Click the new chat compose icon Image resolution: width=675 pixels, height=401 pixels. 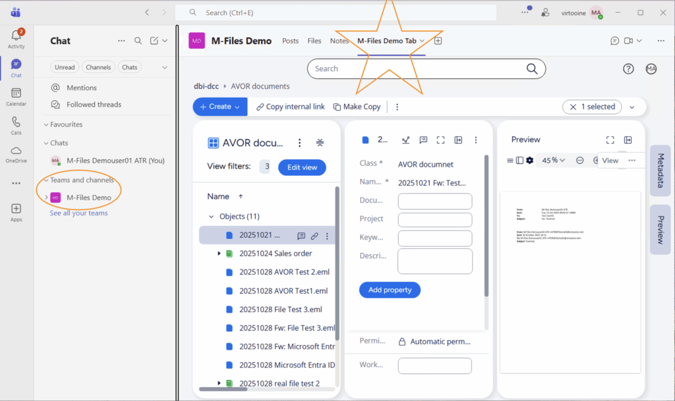click(x=154, y=41)
